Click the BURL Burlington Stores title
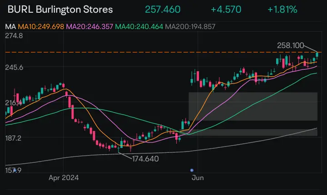 pyautogui.click(x=60, y=10)
